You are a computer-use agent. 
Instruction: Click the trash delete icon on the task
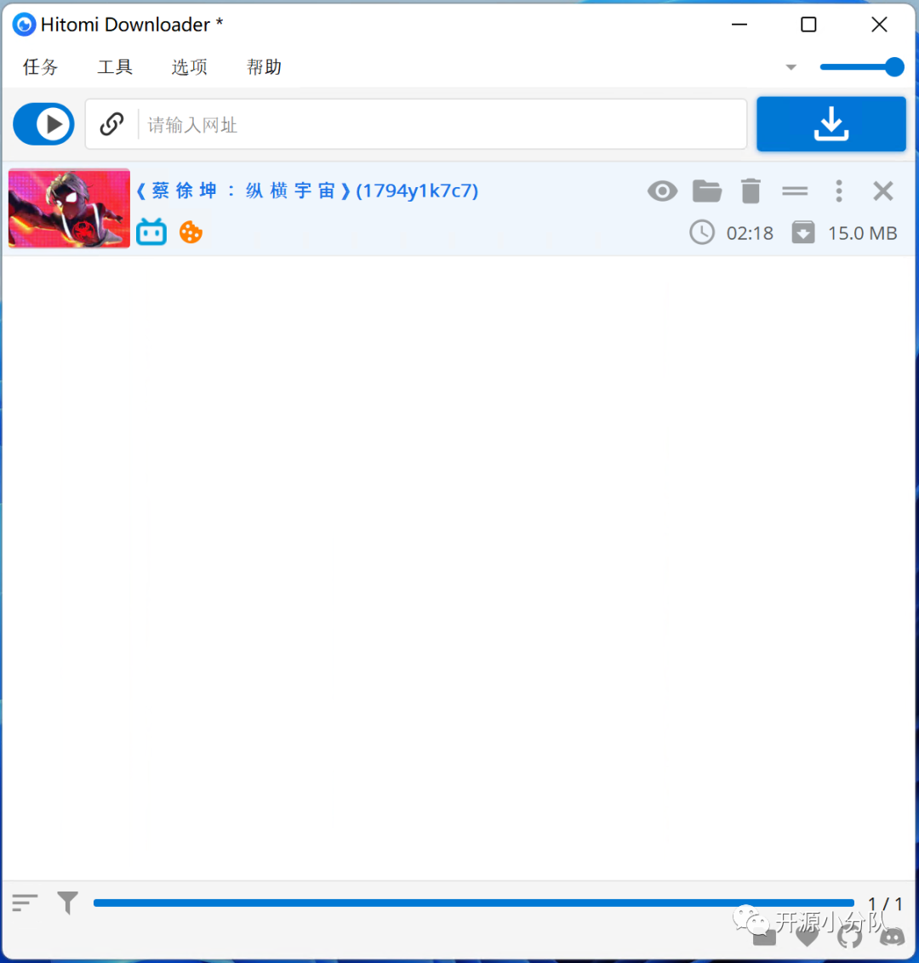[751, 191]
